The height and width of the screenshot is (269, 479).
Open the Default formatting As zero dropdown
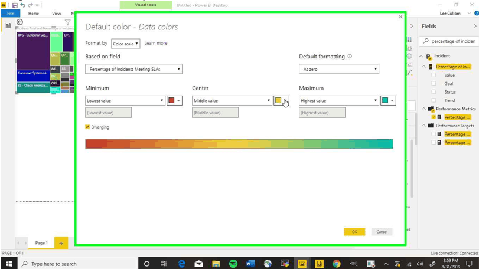[x=339, y=69]
